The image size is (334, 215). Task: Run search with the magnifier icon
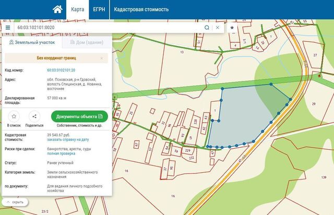pos(207,27)
